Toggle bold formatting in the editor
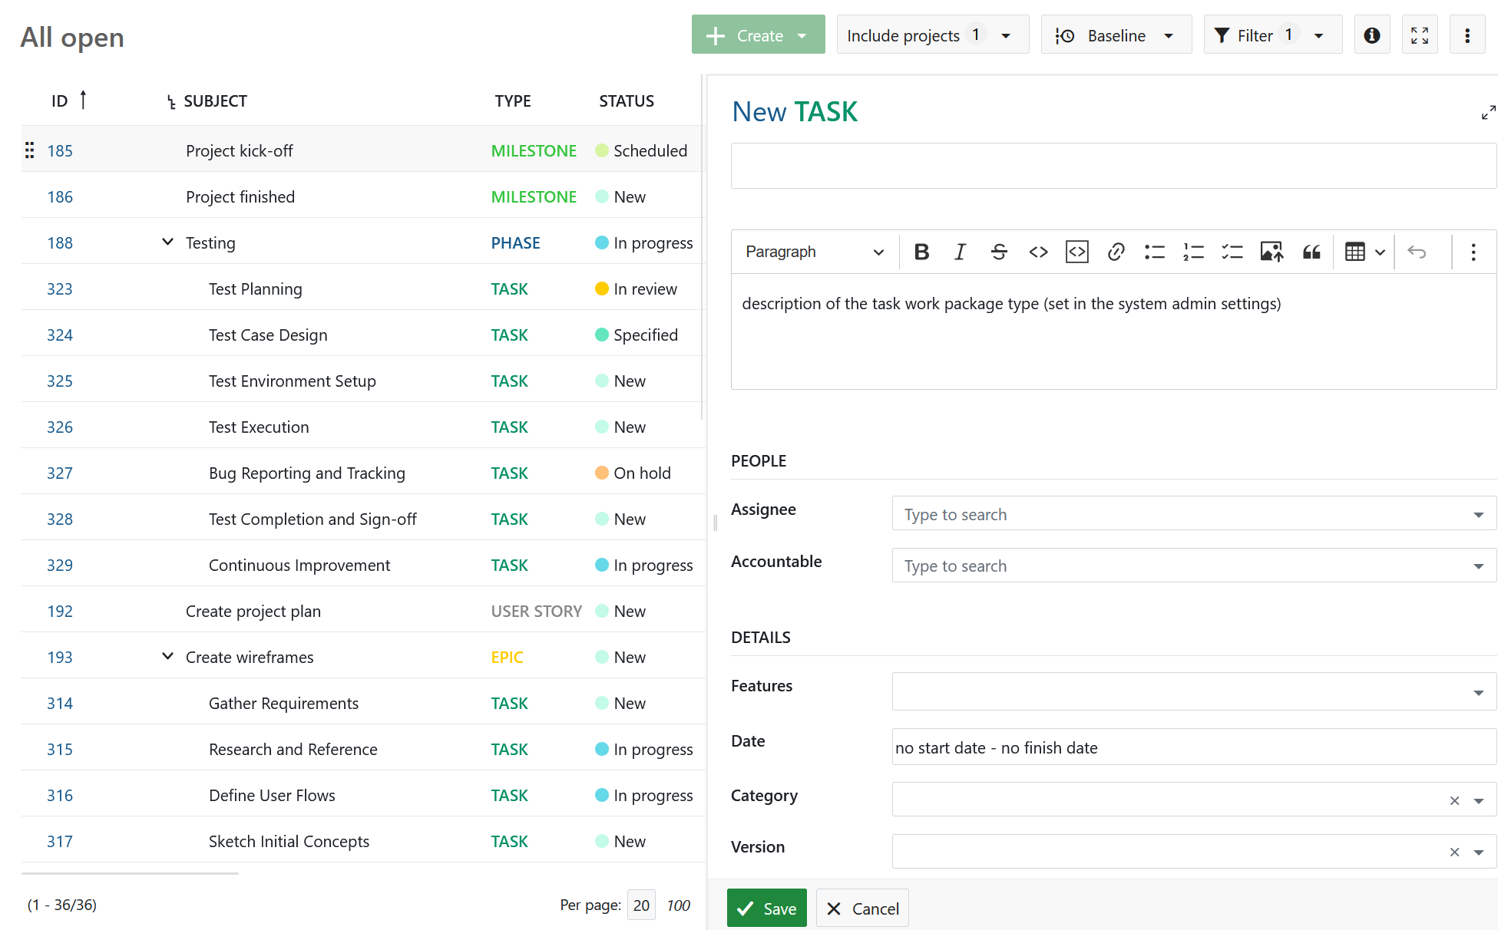Screen dimensions: 1498x930 (x=921, y=252)
